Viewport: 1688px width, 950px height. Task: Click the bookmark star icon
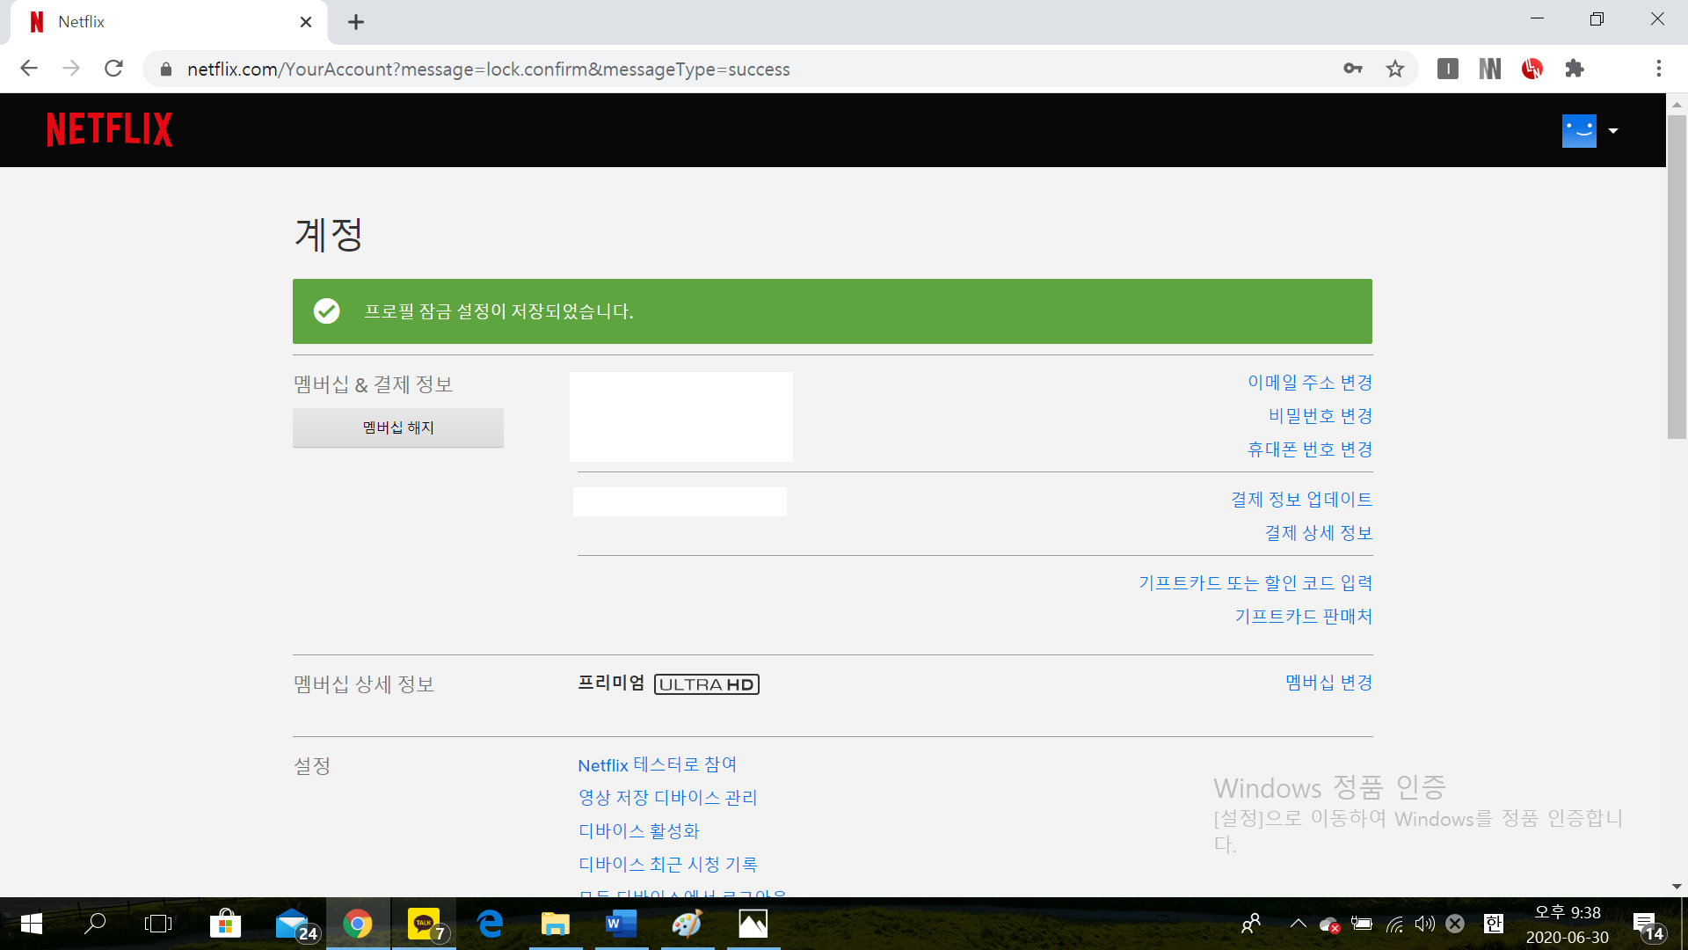click(1395, 69)
